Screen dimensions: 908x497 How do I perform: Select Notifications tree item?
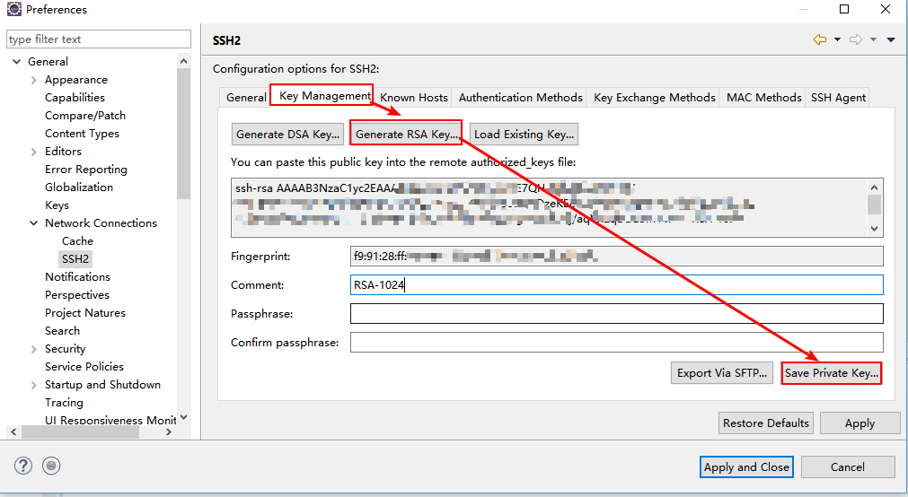(x=77, y=276)
